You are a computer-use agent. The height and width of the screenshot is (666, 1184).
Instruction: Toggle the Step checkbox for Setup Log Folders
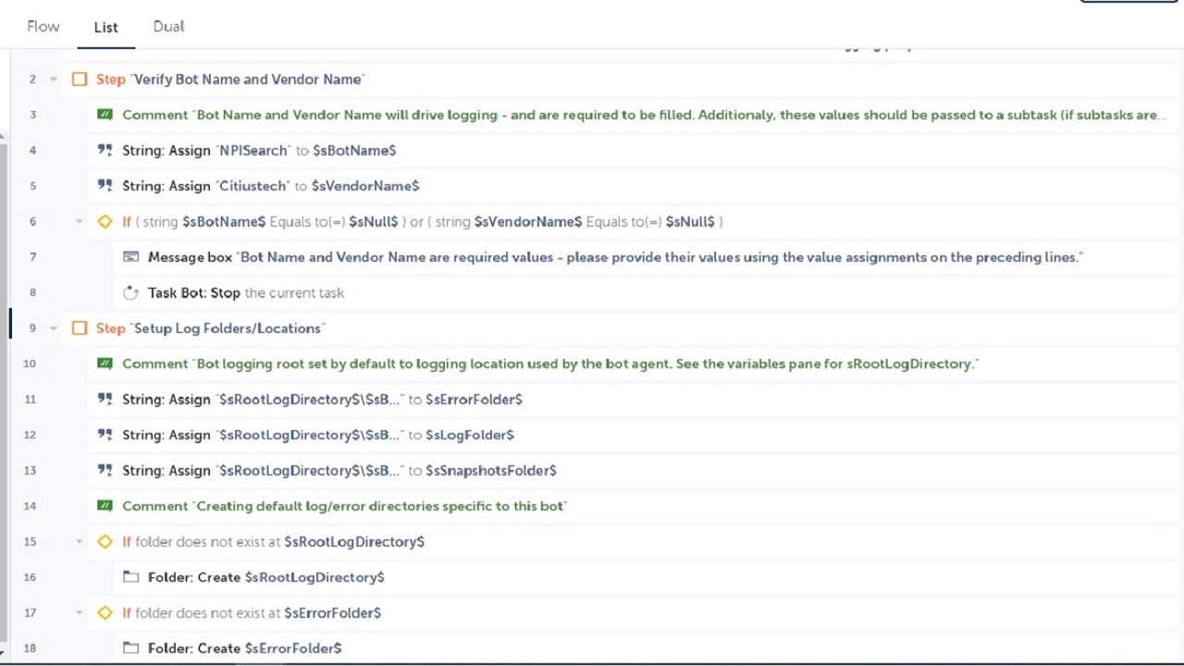pos(80,328)
